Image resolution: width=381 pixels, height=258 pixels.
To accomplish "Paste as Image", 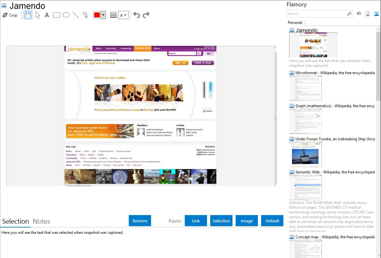I will point(246,221).
